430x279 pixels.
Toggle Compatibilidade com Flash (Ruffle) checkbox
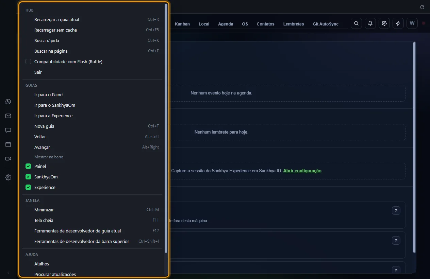pyautogui.click(x=28, y=62)
